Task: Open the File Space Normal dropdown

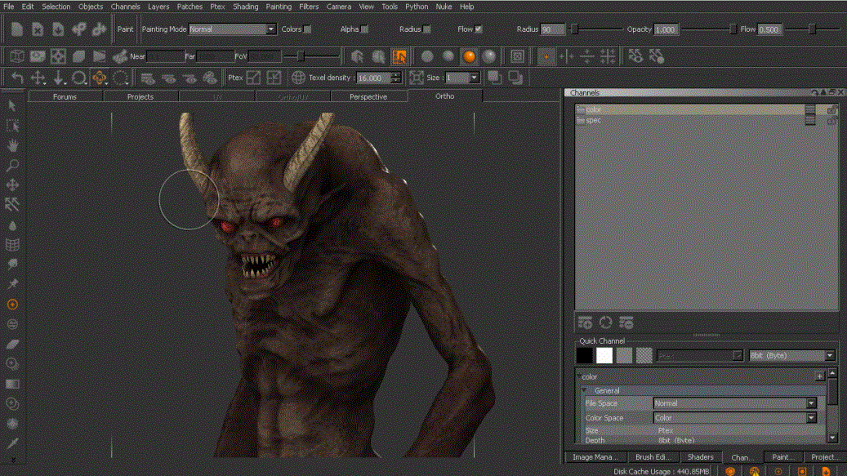Action: (x=734, y=403)
